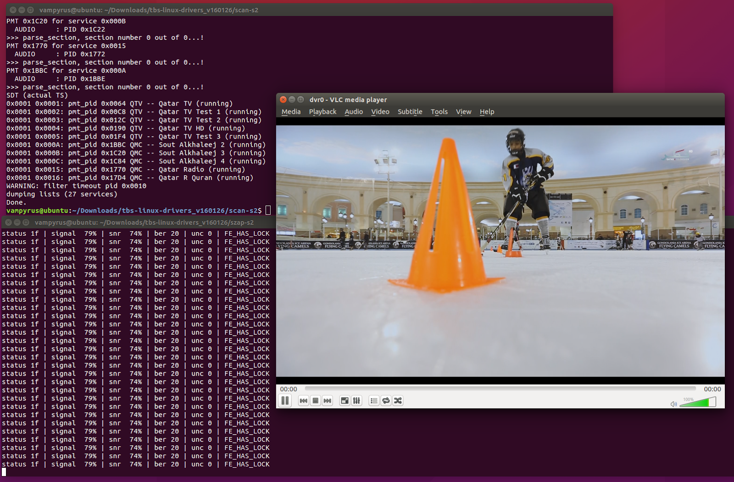Close the scan-s2 terminal window

pyautogui.click(x=13, y=10)
